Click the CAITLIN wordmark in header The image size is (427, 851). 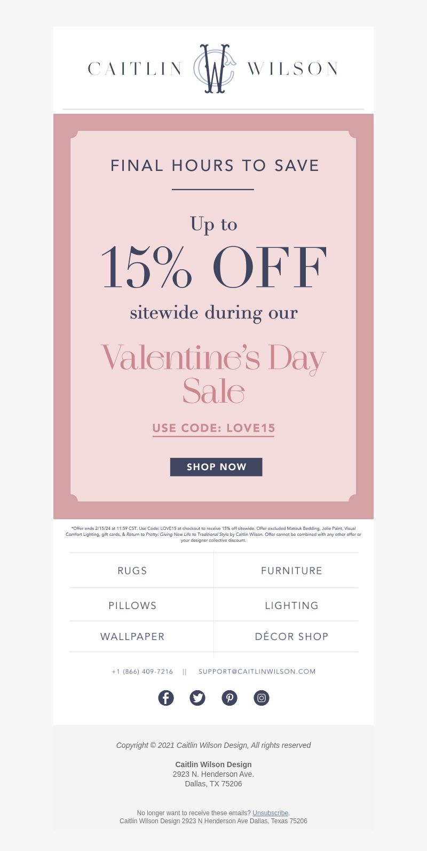pyautogui.click(x=135, y=69)
